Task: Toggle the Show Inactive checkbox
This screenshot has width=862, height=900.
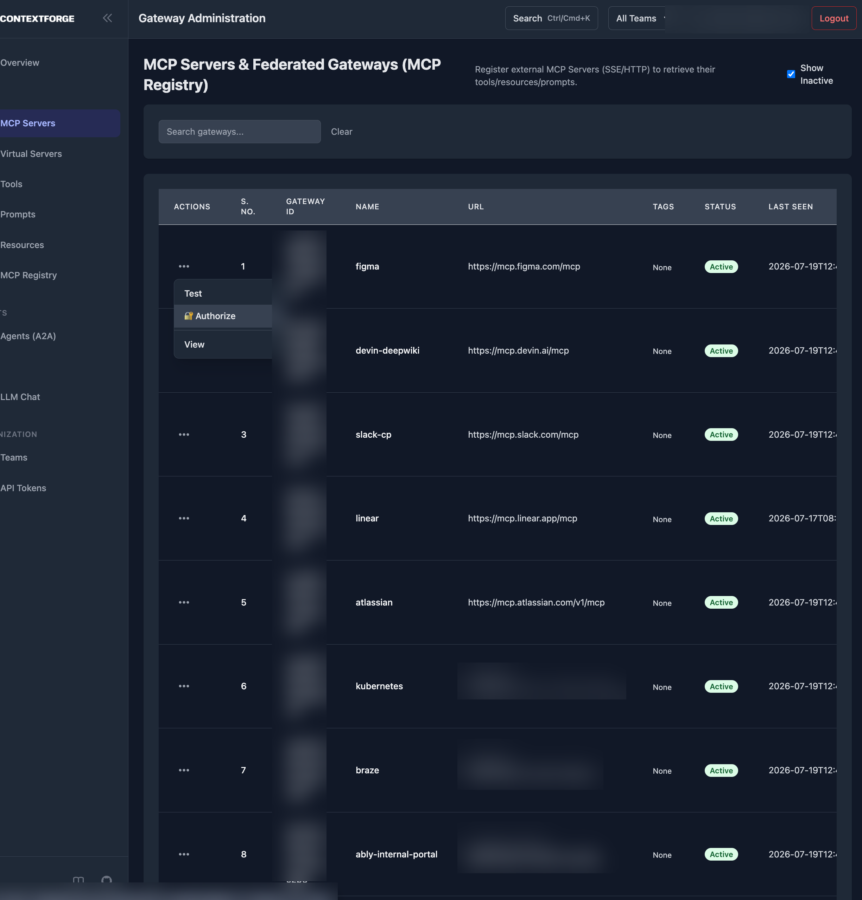Action: [x=791, y=74]
